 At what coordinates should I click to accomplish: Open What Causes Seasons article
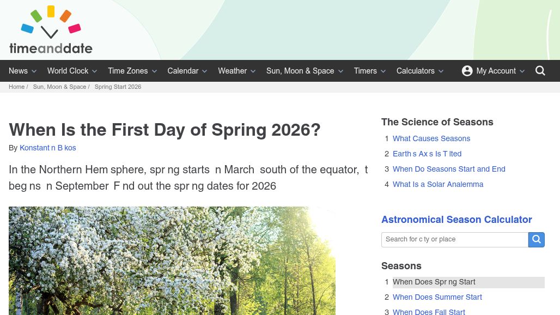pos(431,139)
